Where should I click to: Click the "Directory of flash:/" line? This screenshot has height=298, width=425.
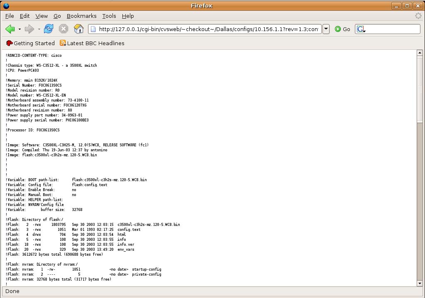34,220
